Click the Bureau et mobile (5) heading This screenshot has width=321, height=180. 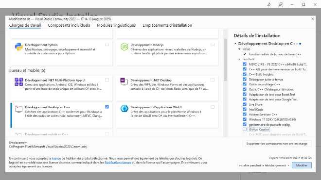(27, 70)
